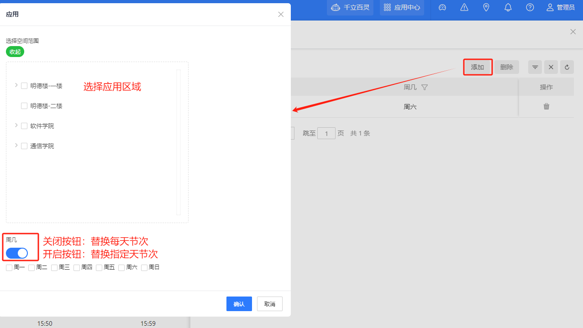Open the 千立百灵 header item
The width and height of the screenshot is (583, 328).
(x=350, y=7)
